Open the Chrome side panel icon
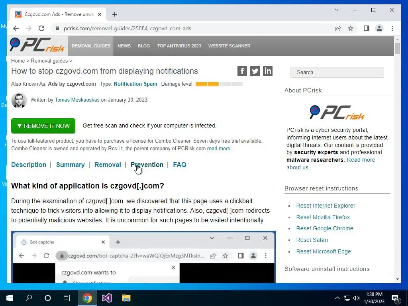Screen dimensions: 408x306 [367, 28]
